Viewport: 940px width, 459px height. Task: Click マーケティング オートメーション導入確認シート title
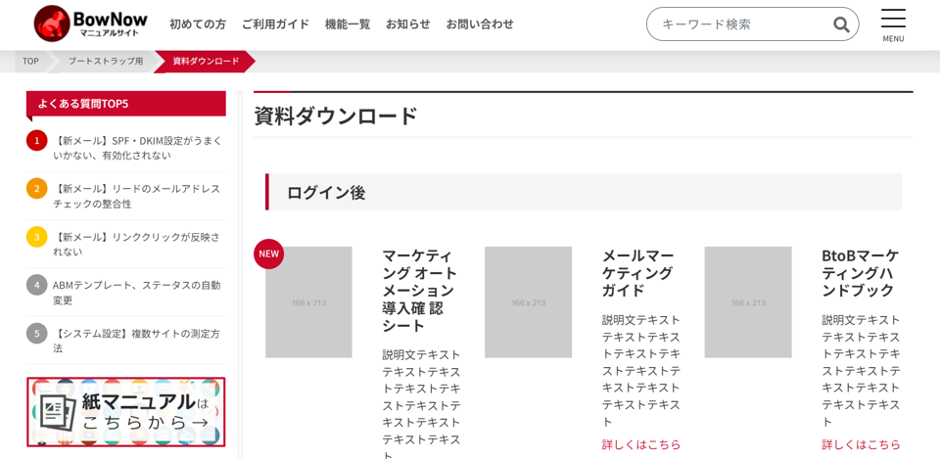point(420,292)
